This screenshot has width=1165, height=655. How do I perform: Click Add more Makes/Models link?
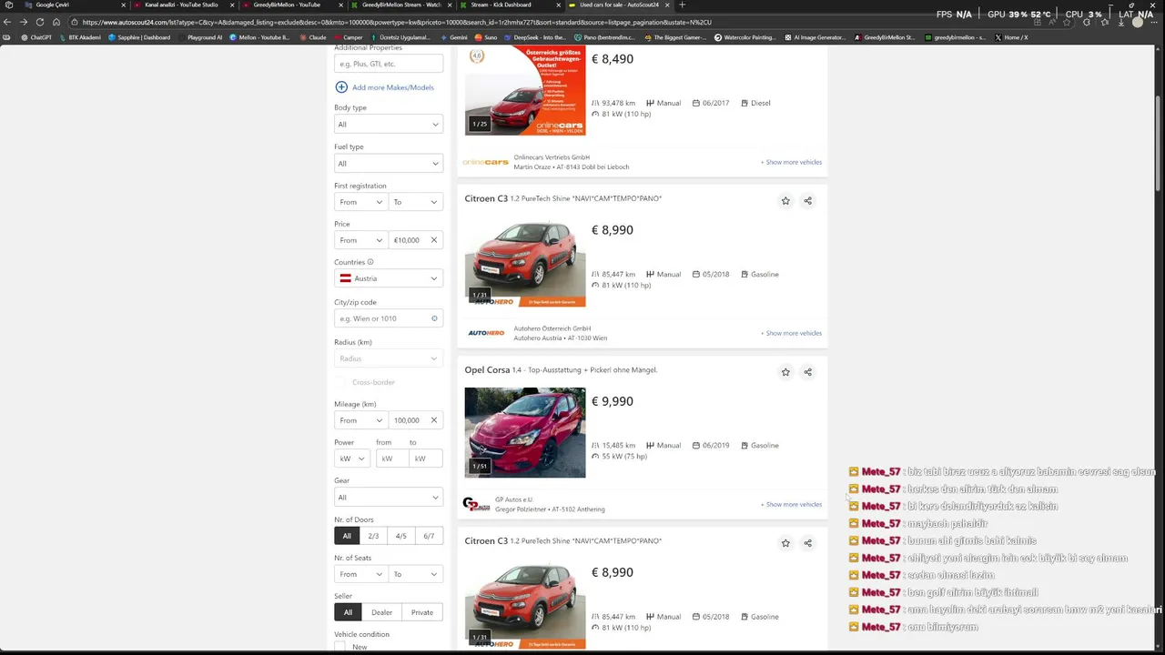[x=392, y=87]
